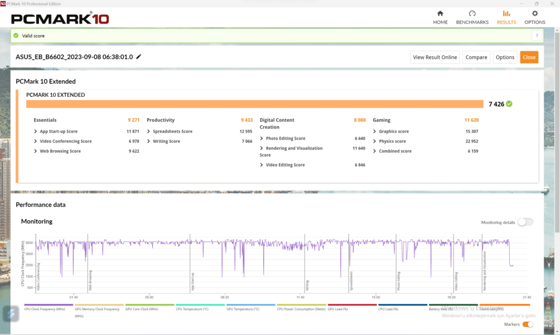Minimize the PCMark 10 window
Viewport: 560px width, 335px height.
pos(521,4)
